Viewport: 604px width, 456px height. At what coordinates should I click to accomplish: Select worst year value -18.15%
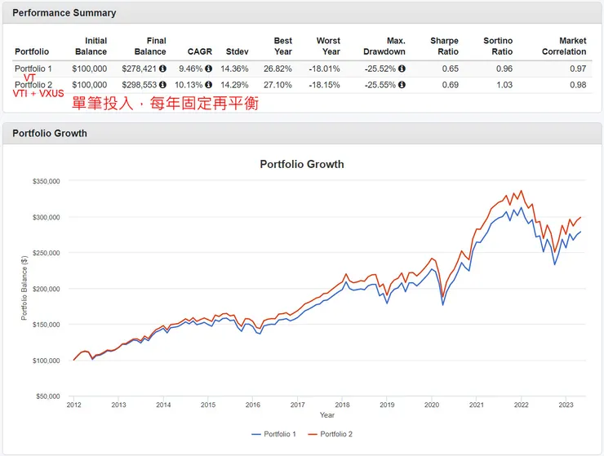click(324, 85)
